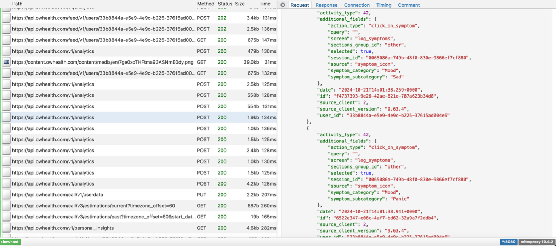Open the Connection tab
557x247 pixels.
(x=357, y=5)
